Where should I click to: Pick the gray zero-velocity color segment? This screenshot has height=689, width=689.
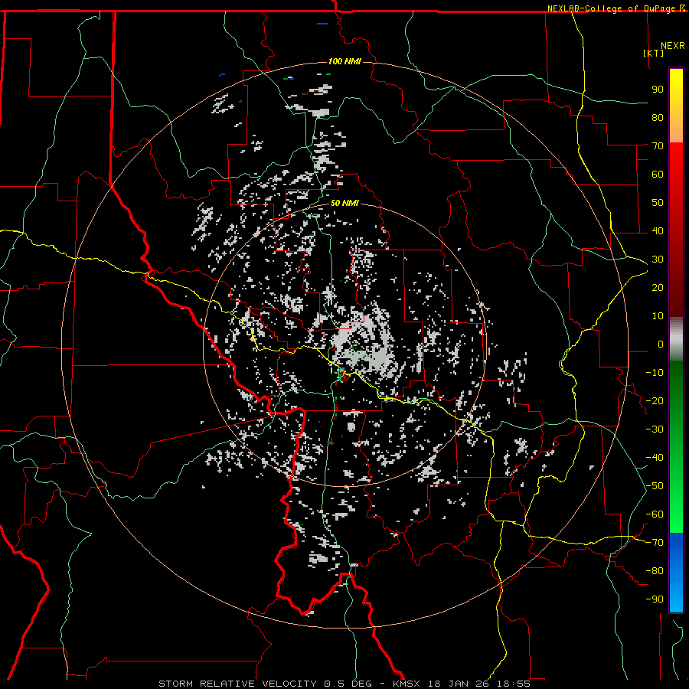point(676,339)
